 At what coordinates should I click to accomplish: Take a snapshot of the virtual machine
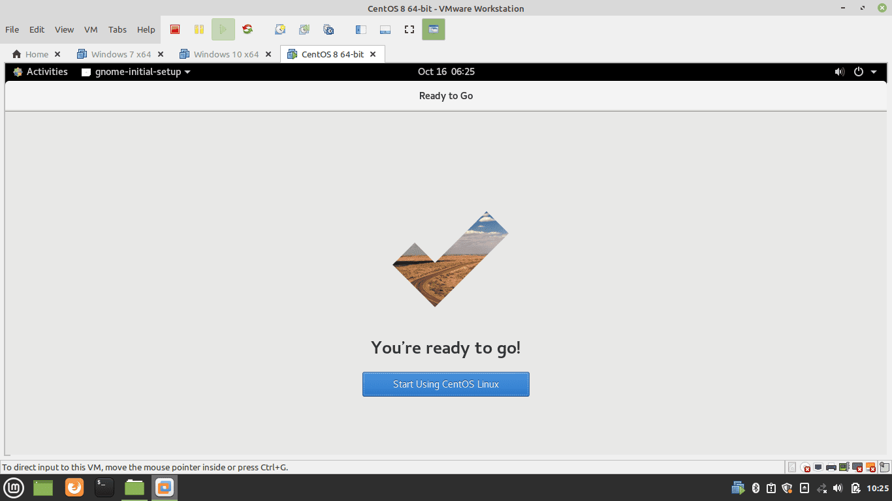pyautogui.click(x=280, y=29)
